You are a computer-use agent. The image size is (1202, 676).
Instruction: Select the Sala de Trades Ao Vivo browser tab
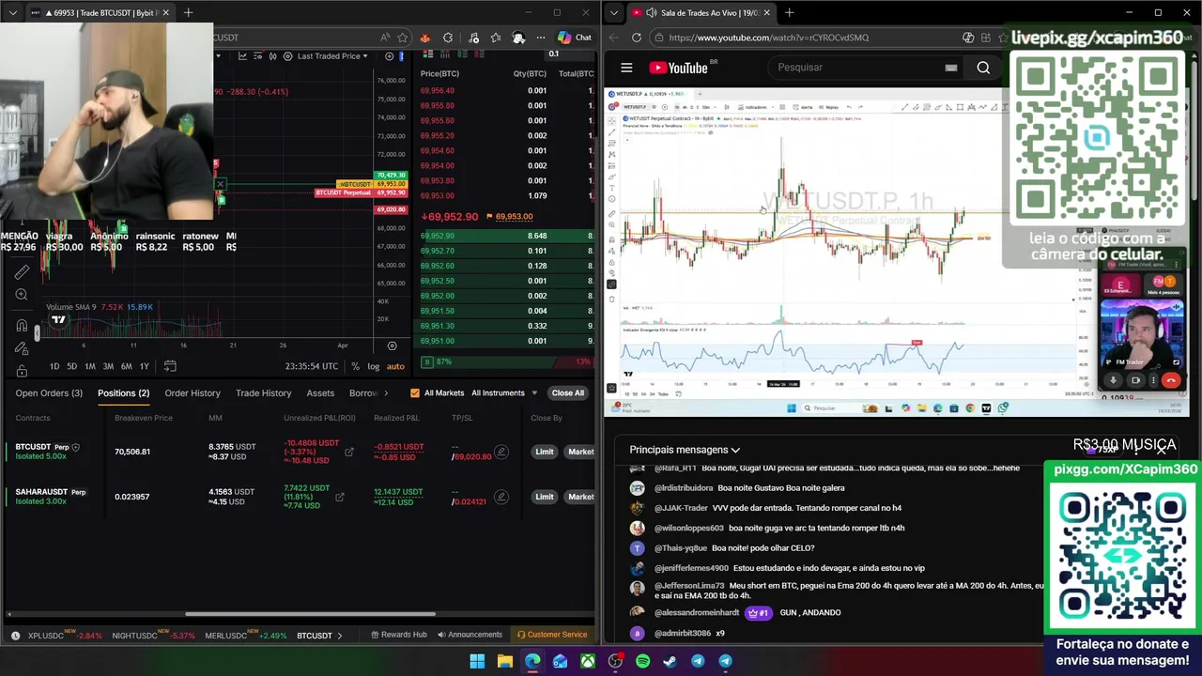pos(700,12)
